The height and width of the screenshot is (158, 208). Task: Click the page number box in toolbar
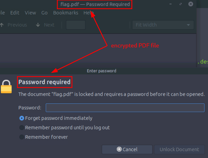tap(76, 25)
